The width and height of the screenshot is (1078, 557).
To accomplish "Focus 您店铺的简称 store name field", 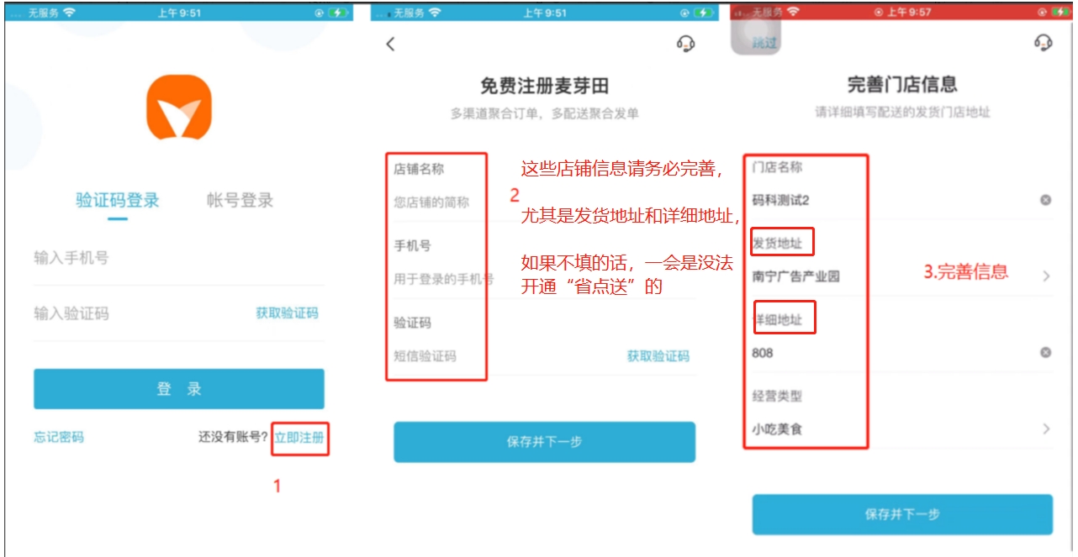I will (544, 202).
